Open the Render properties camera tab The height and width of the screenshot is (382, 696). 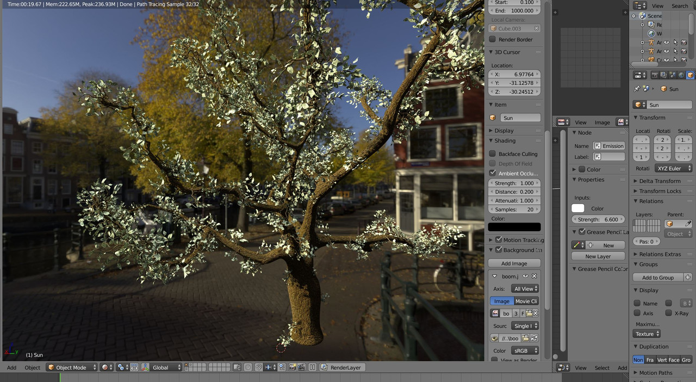pos(655,75)
